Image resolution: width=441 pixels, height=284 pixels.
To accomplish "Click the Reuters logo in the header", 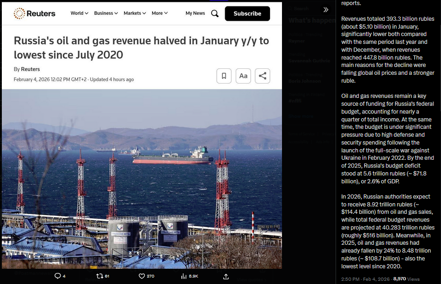I will pyautogui.click(x=34, y=13).
